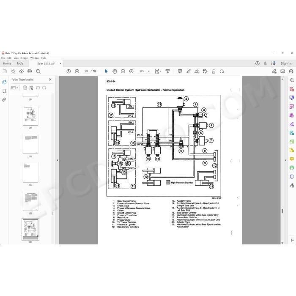Send file by email envelope icon
The image size is (296, 296).
282,71
